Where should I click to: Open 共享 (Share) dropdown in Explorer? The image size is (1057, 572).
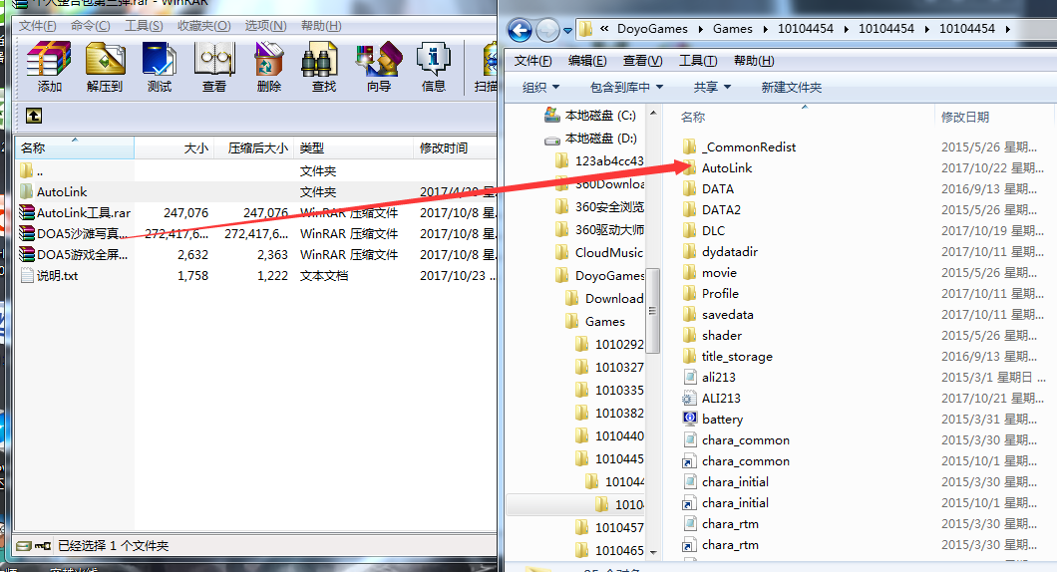(x=713, y=88)
